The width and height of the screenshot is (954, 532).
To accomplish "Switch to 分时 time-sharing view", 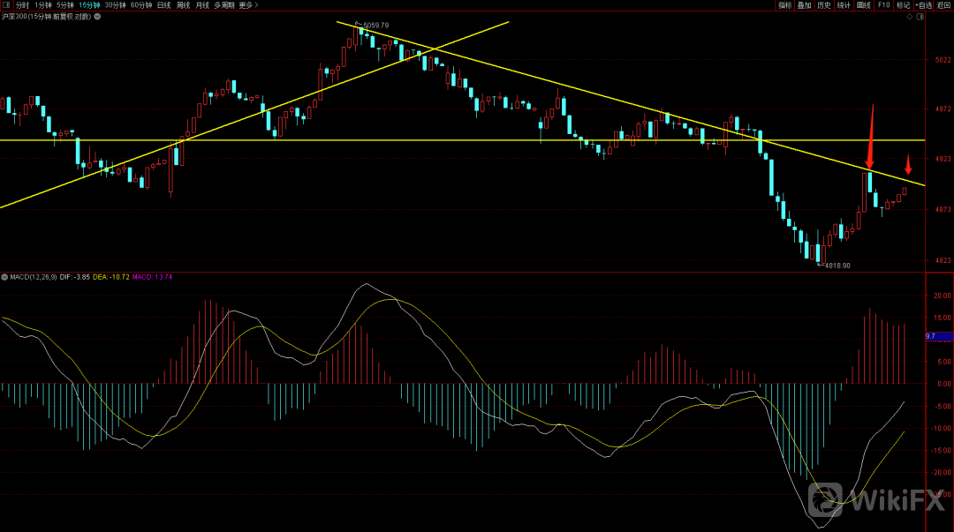I will [22, 5].
